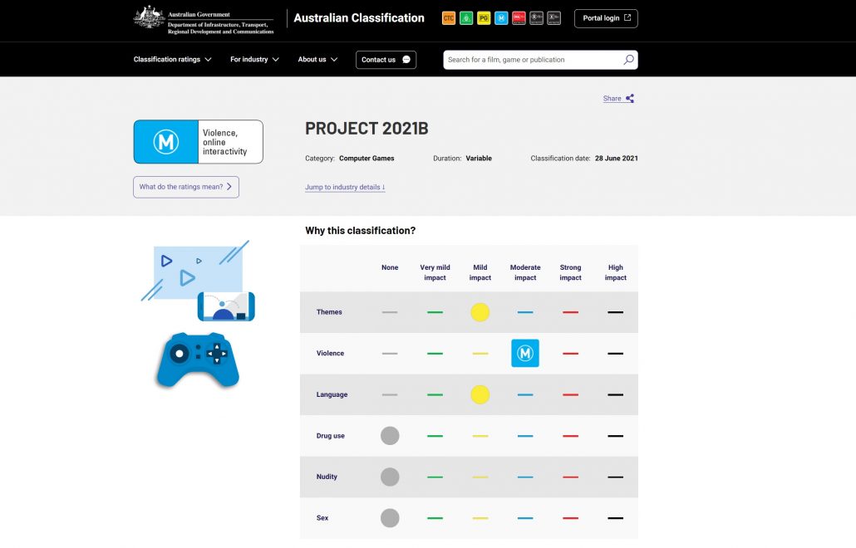Click the Strong impact column header
The width and height of the screenshot is (856, 548).
click(570, 272)
